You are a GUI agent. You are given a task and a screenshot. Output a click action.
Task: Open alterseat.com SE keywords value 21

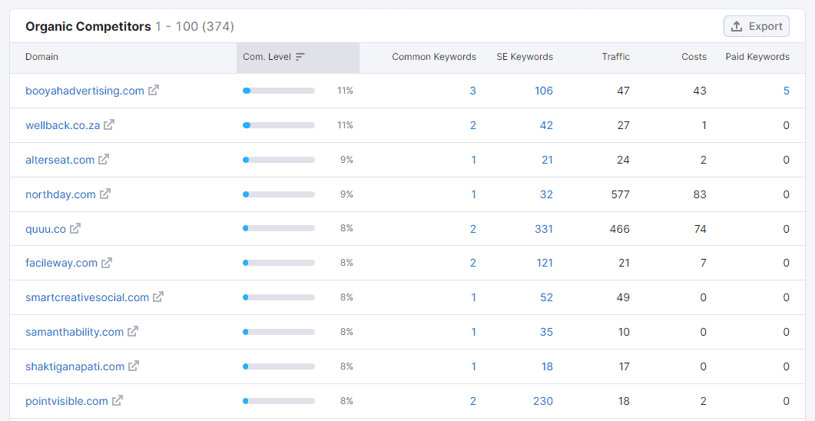[x=547, y=160]
